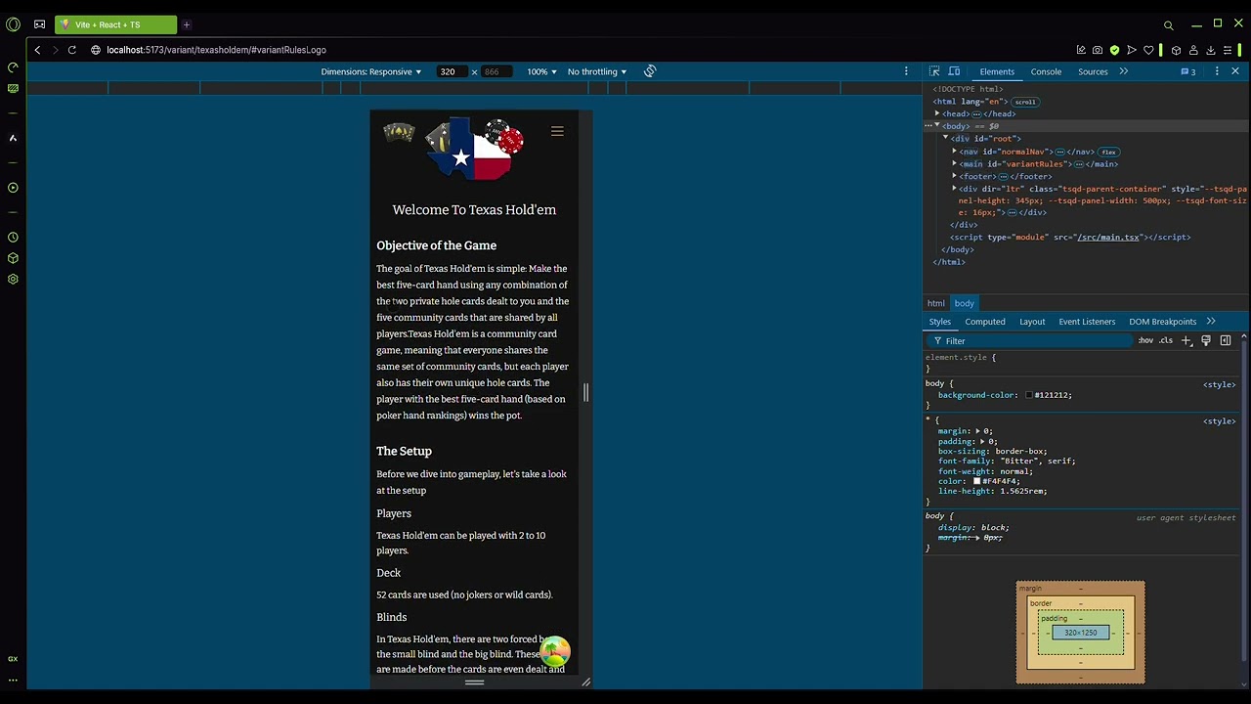Open the Dimensions Responsive dropdown
This screenshot has width=1251, height=704.
[x=371, y=71]
